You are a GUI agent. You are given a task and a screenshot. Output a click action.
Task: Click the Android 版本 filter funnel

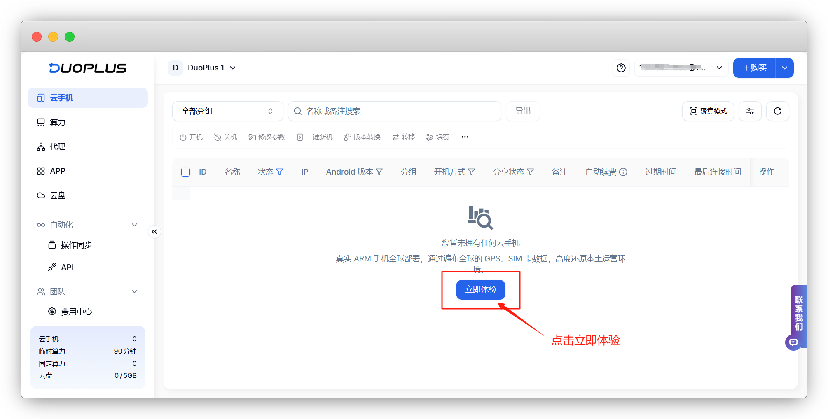click(x=379, y=172)
